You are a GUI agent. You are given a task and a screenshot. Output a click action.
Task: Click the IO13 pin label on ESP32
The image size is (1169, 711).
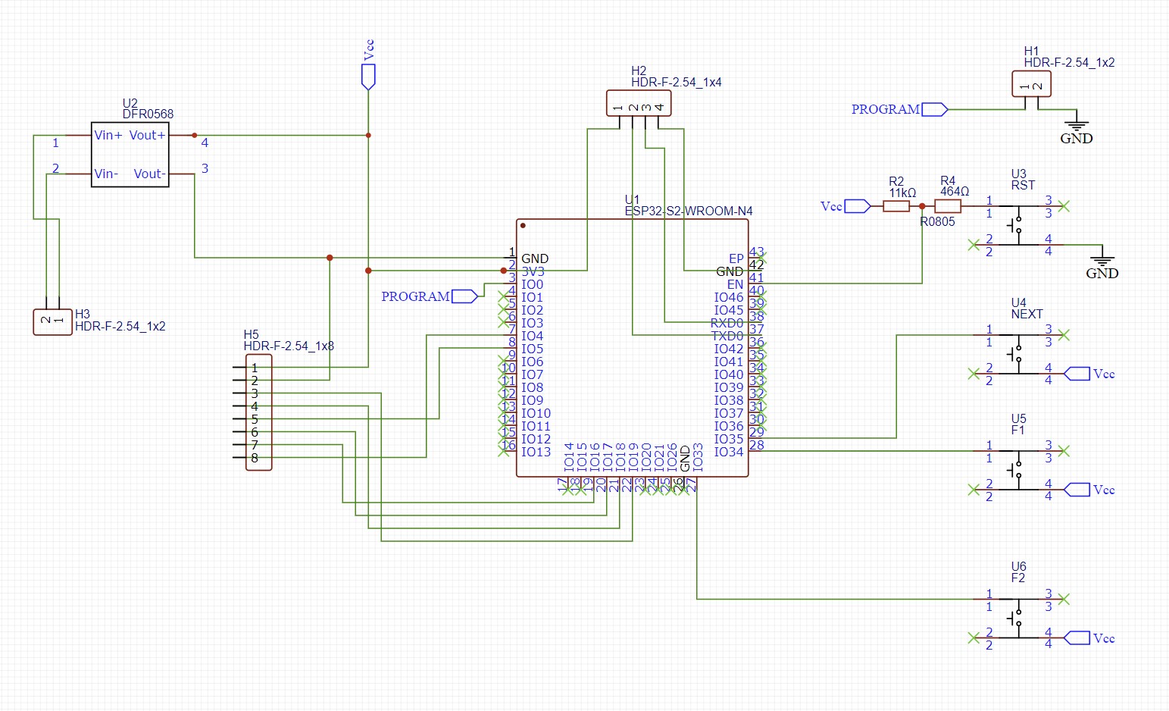point(536,452)
